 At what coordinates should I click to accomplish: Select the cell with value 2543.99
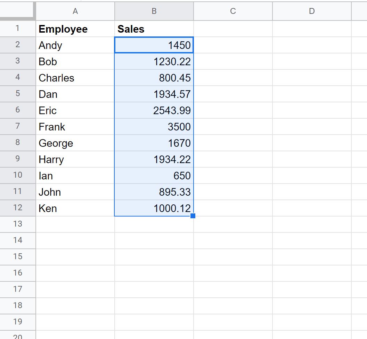coord(154,110)
